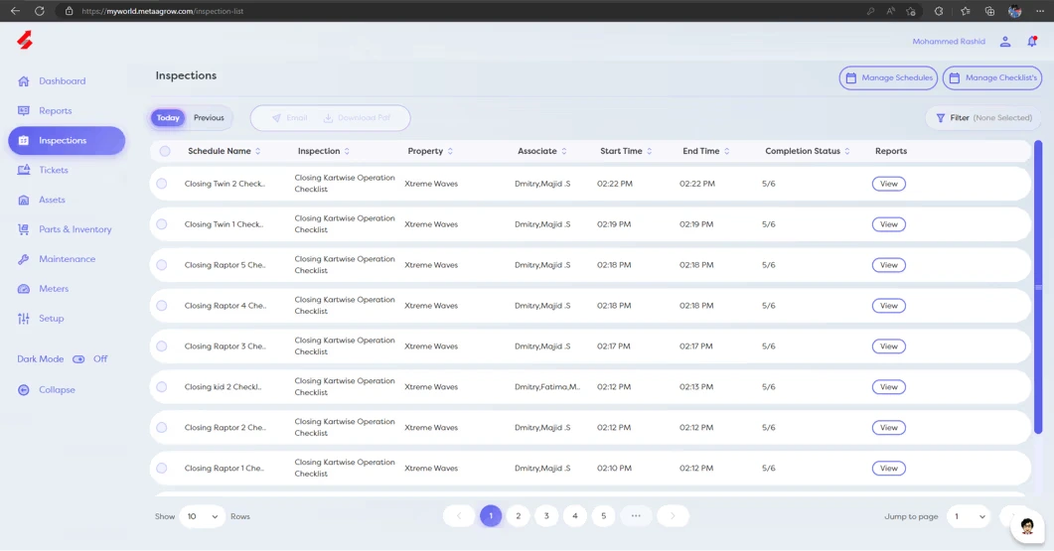Sort by Schedule Name arrows
Screen dimensions: 1054x551
(x=258, y=151)
